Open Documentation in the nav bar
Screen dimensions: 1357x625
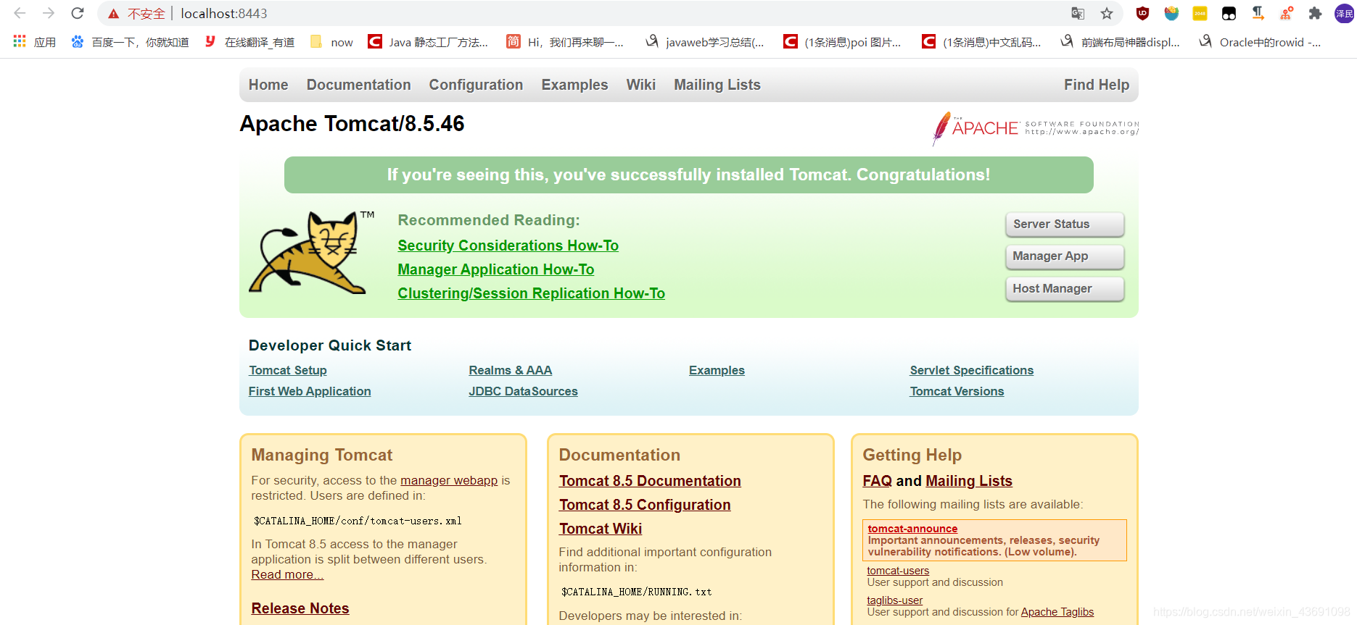click(358, 85)
